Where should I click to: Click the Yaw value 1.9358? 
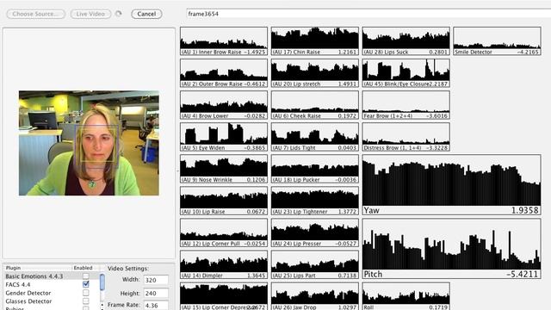tap(524, 210)
